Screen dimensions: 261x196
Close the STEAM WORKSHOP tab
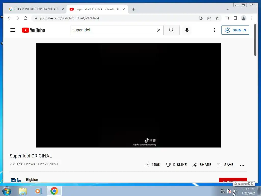[63, 9]
